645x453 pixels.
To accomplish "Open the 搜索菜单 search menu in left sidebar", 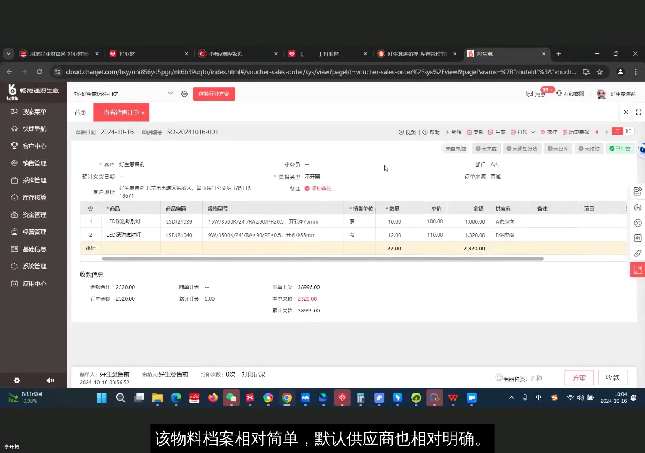I will pos(34,111).
